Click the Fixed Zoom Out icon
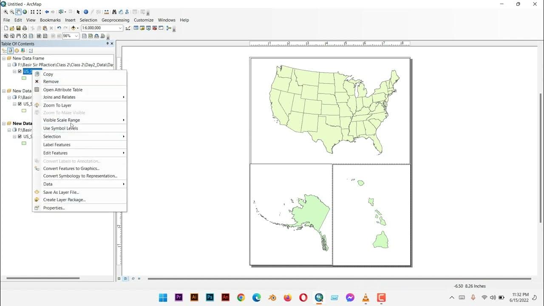The image size is (544, 306). point(39,11)
